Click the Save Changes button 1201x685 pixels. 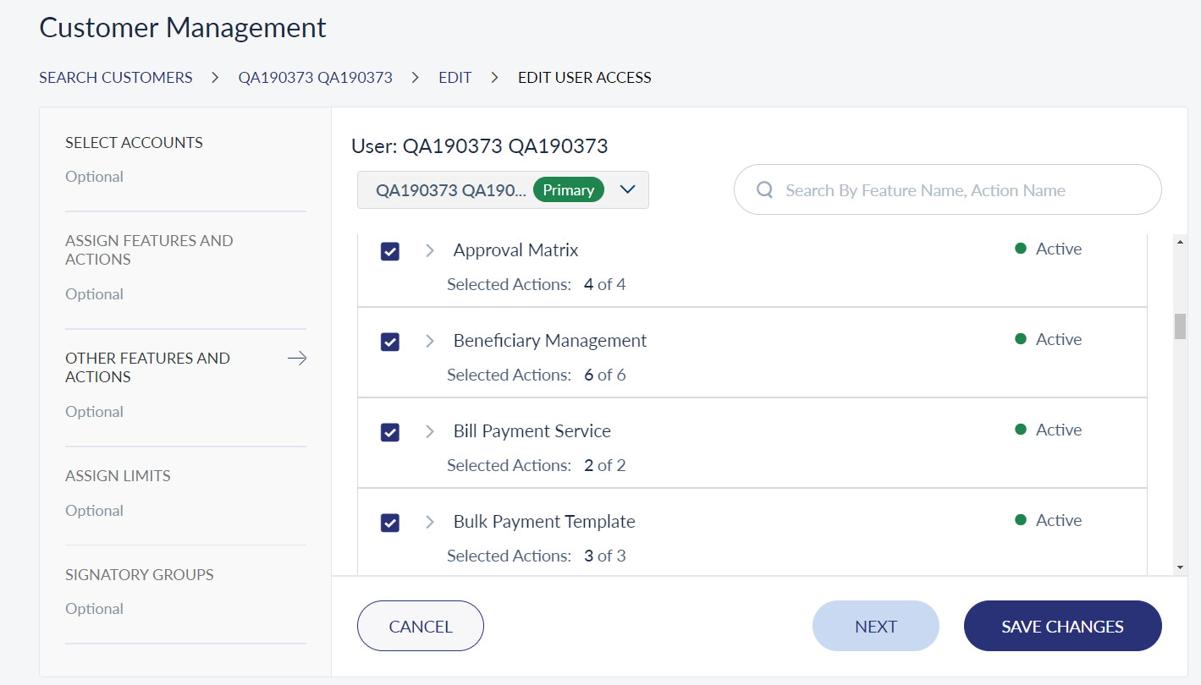click(x=1062, y=627)
